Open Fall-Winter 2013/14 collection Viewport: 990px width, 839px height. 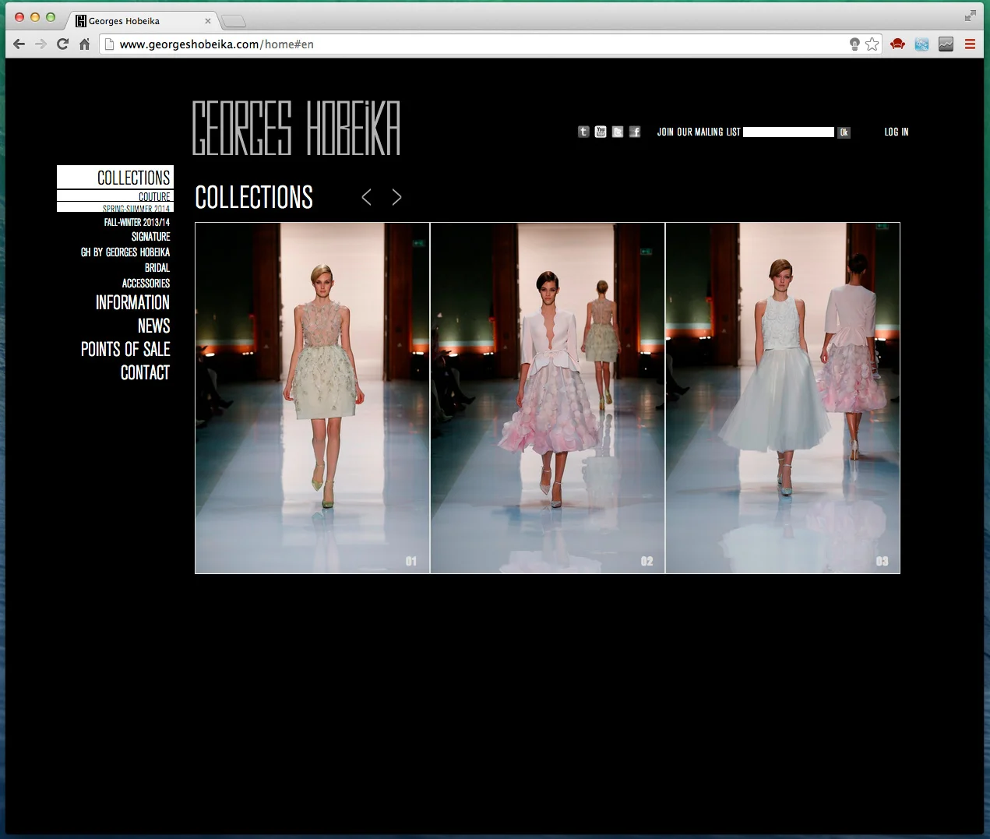(x=137, y=222)
